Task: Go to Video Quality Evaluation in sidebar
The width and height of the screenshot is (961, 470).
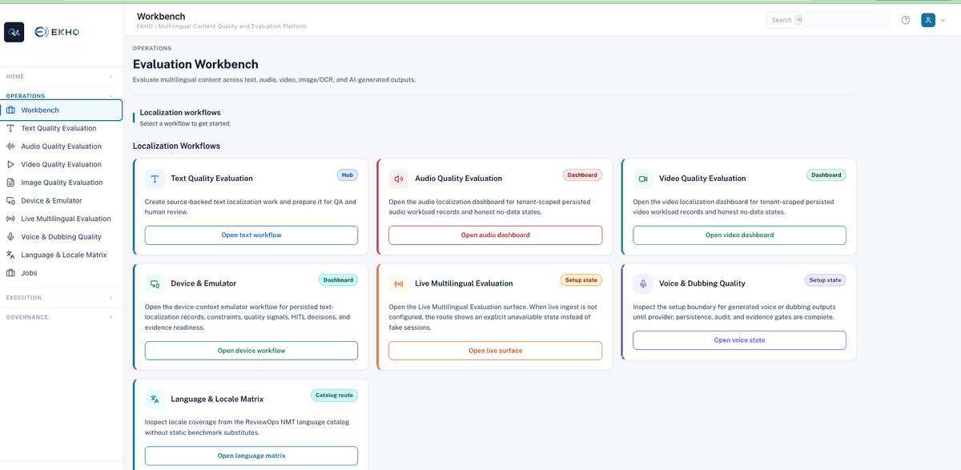Action: pos(62,164)
